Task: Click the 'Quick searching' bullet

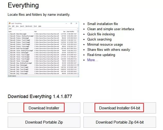Action: tap(99, 39)
